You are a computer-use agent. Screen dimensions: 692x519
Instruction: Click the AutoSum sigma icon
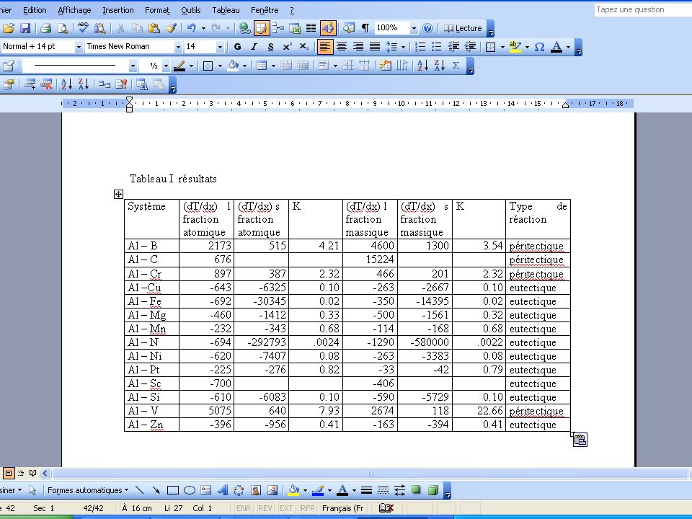coord(456,66)
